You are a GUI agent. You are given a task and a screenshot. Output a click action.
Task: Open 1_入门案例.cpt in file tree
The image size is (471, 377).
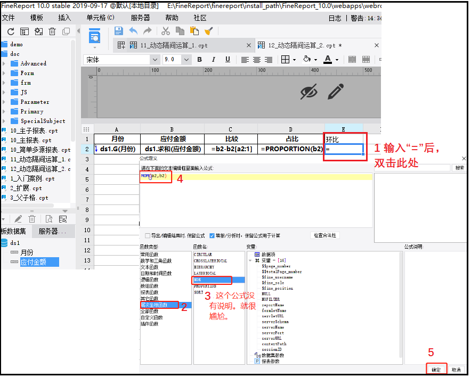pyautogui.click(x=32, y=178)
